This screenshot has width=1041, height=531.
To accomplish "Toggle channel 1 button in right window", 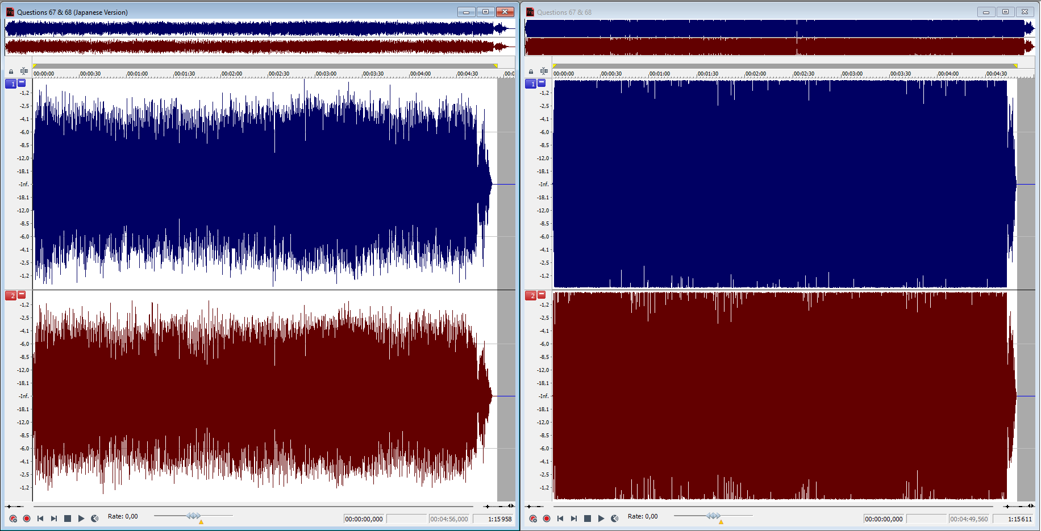I will coord(531,83).
